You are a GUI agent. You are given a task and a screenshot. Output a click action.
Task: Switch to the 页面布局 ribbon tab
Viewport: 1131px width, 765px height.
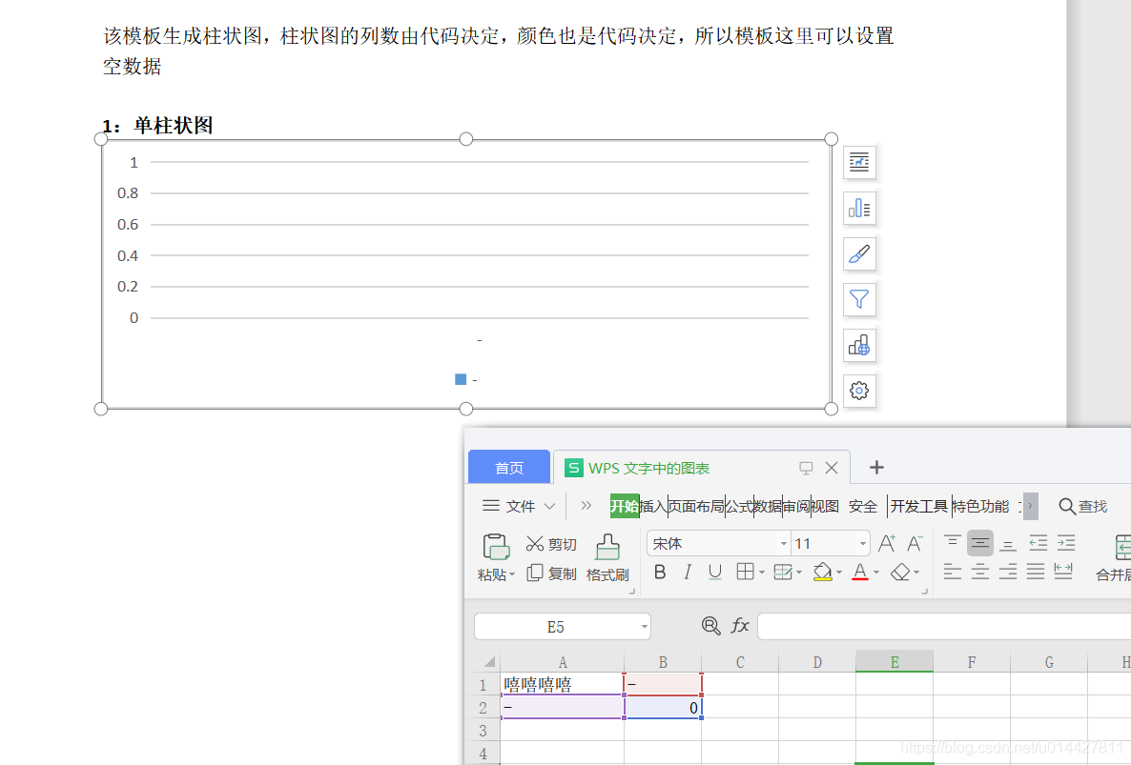tap(696, 507)
